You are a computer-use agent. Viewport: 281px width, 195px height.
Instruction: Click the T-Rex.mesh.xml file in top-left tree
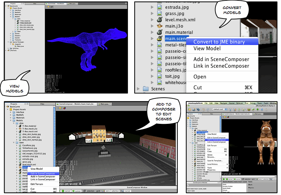click(26, 23)
